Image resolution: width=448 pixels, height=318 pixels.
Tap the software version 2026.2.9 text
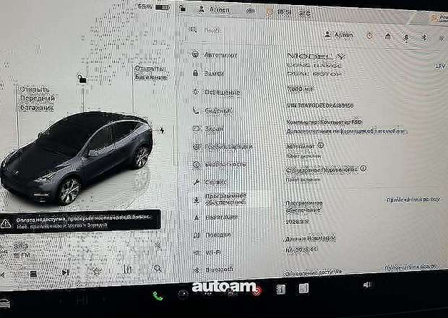pyautogui.click(x=297, y=222)
